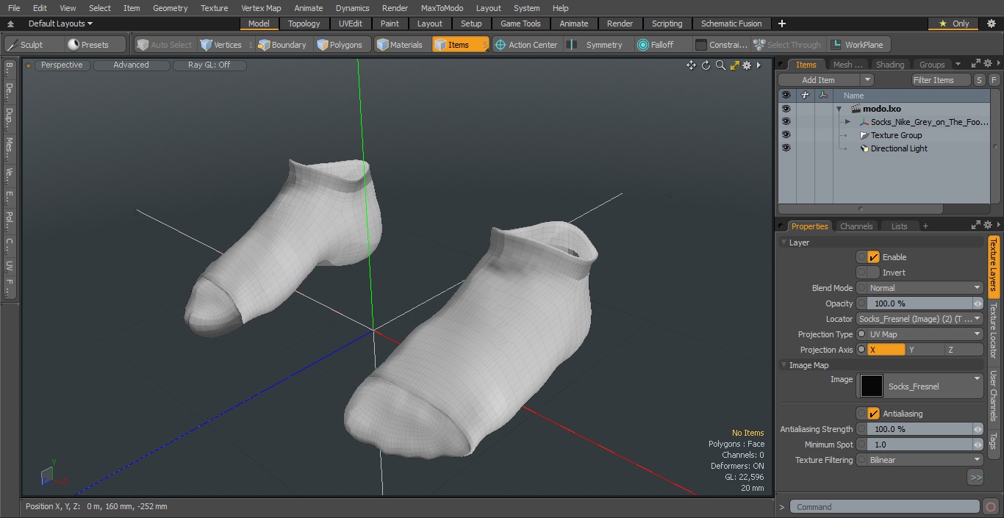This screenshot has width=1004, height=518.
Task: Switch to Shading tab in panel
Action: tap(889, 65)
